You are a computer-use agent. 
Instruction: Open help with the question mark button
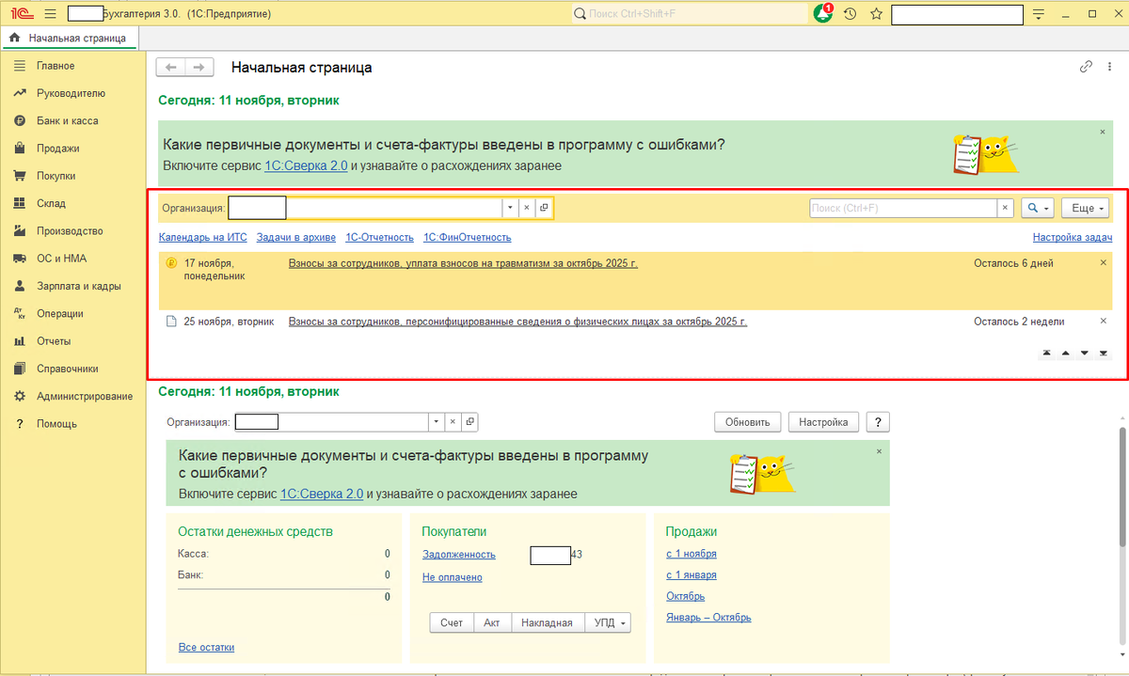point(878,422)
